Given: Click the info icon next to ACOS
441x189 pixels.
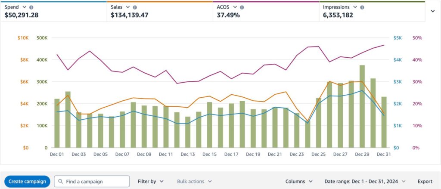Looking at the screenshot, I should point(242,8).
